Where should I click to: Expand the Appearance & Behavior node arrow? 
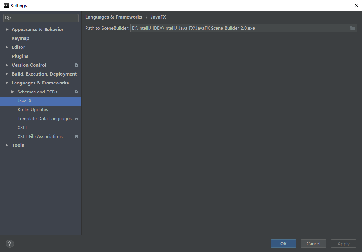coord(7,30)
